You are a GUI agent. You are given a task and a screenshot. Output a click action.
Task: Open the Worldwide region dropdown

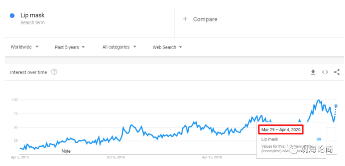click(x=25, y=47)
